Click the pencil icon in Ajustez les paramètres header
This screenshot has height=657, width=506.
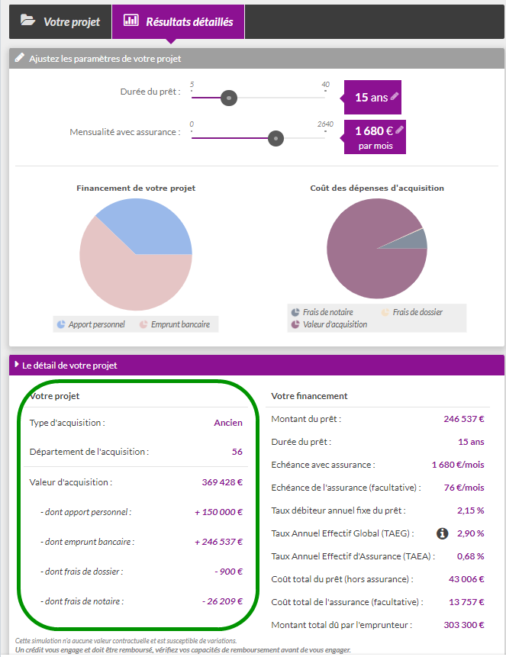[x=20, y=58]
